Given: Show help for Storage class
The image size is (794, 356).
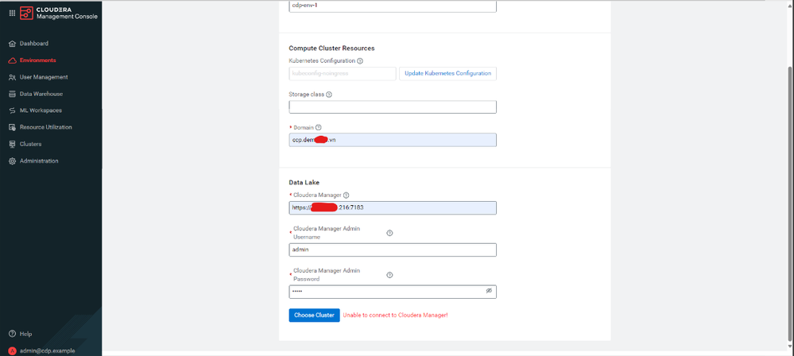Looking at the screenshot, I should point(328,95).
